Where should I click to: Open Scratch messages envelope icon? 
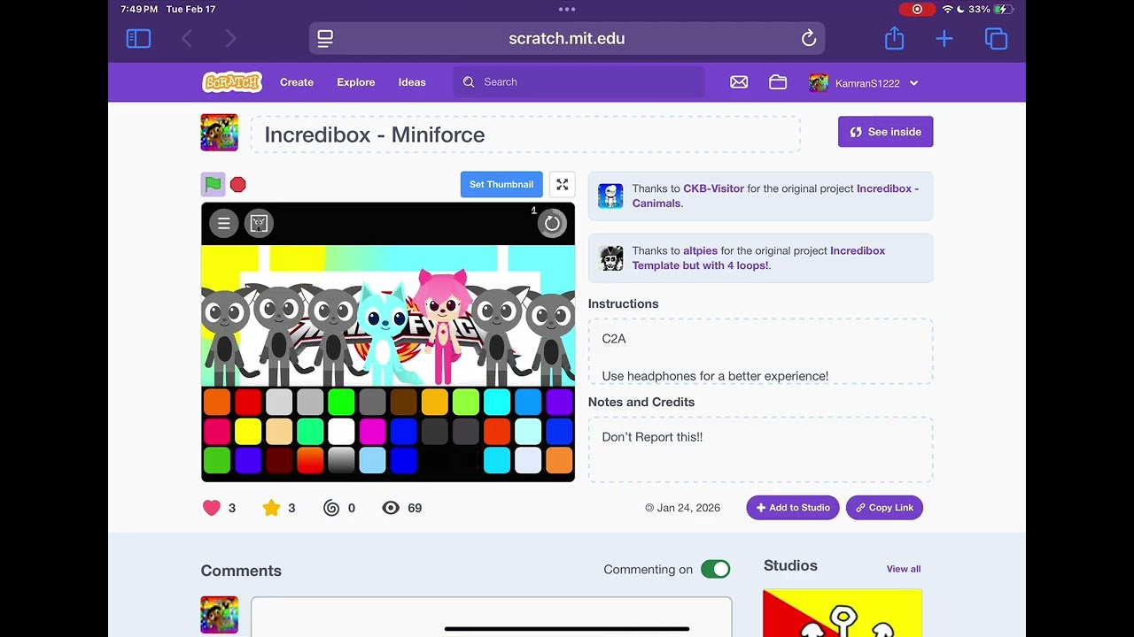[x=739, y=82]
